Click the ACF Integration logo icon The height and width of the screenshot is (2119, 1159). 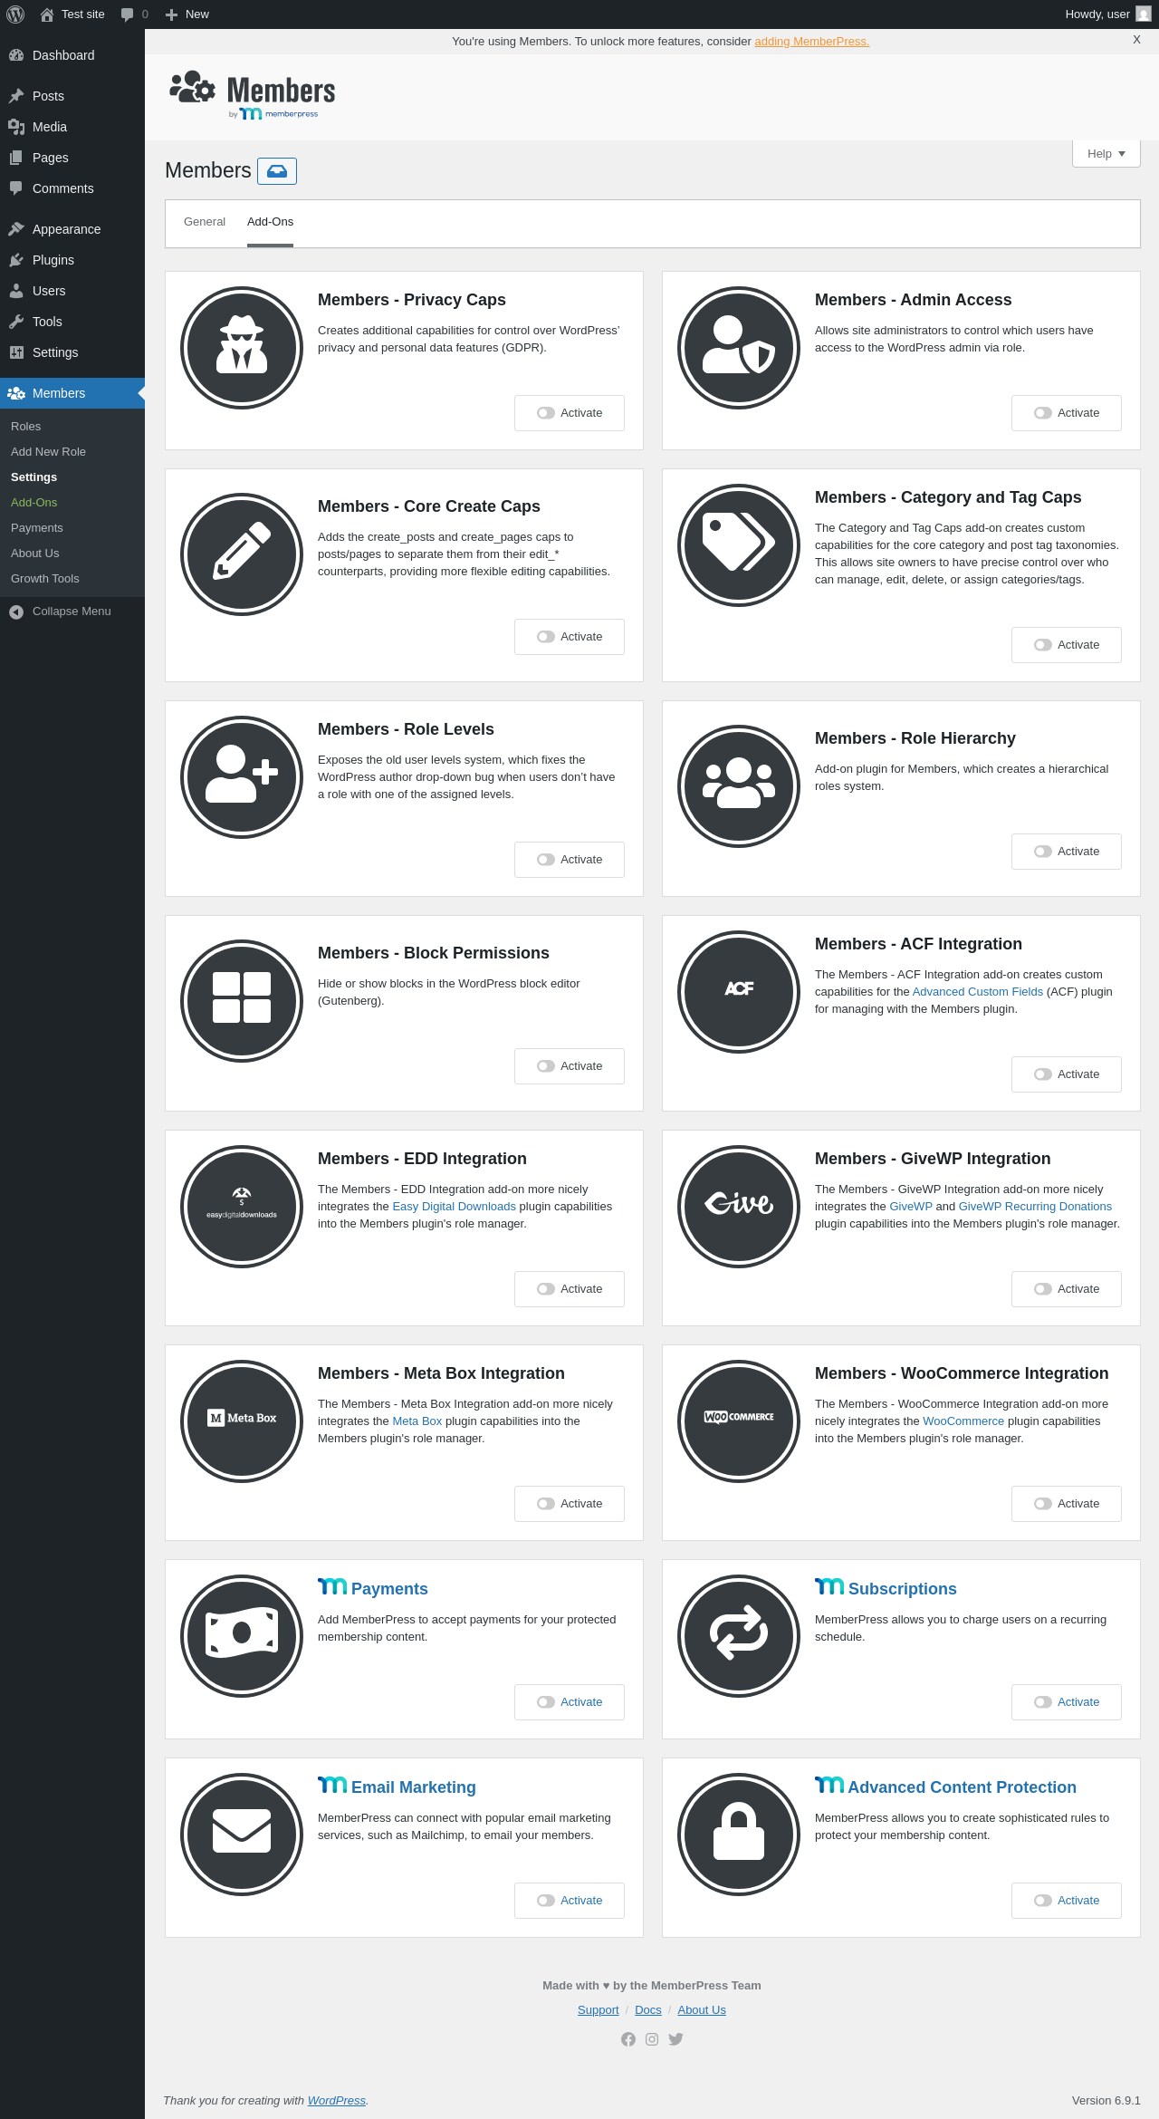point(739,992)
